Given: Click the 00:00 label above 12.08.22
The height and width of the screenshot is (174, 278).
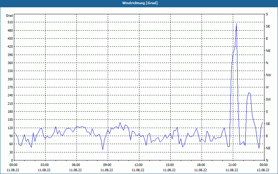Looking at the screenshot, I should [x=264, y=165].
